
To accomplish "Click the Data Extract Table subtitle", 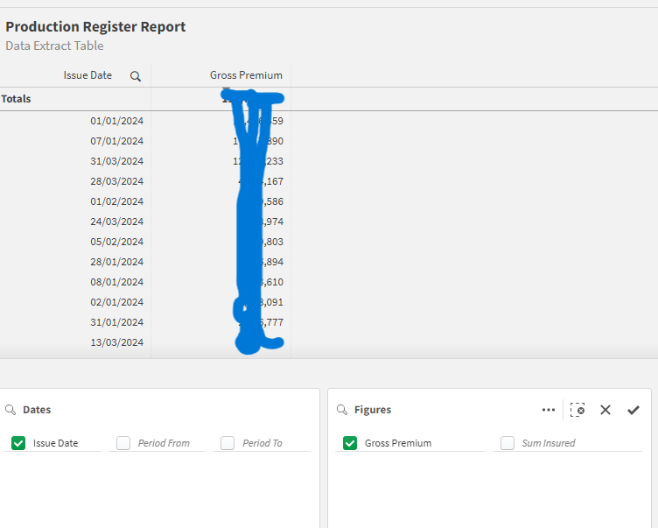I will pos(54,46).
